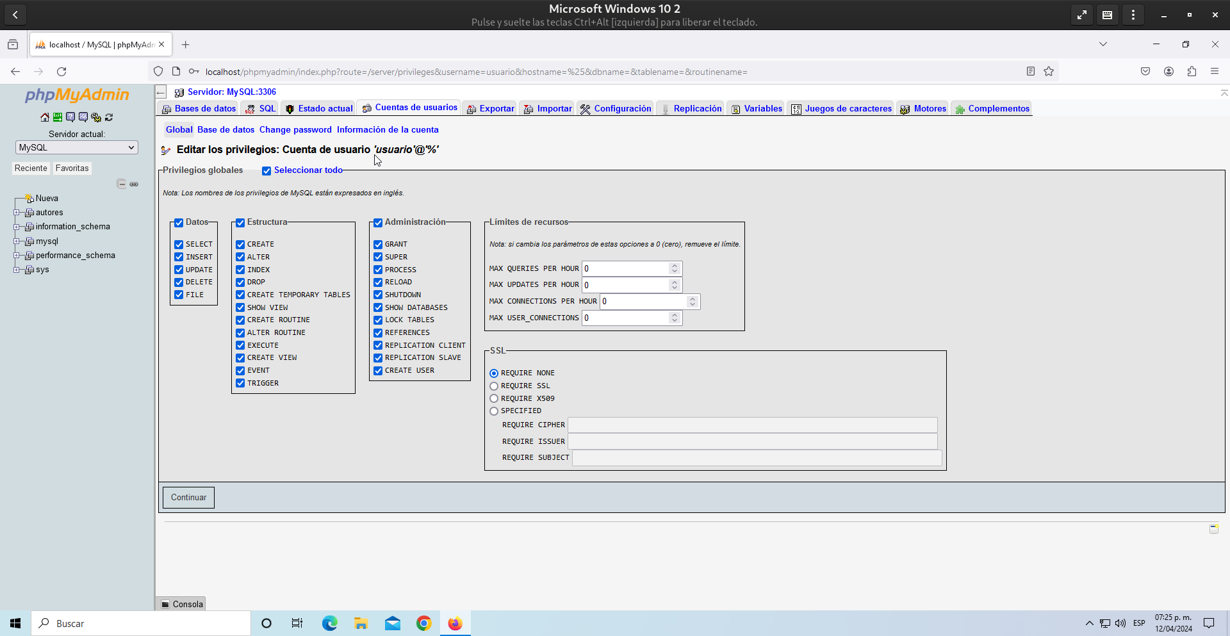
Task: Uncheck the SELECT privilege
Action: 179,245
